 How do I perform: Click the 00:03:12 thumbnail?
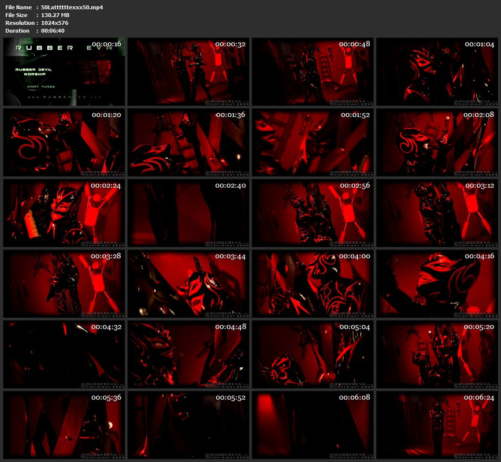tap(437, 213)
